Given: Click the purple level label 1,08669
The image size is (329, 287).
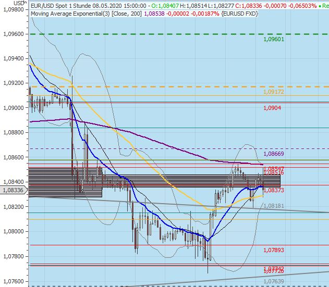Looking at the screenshot, I should [274, 154].
